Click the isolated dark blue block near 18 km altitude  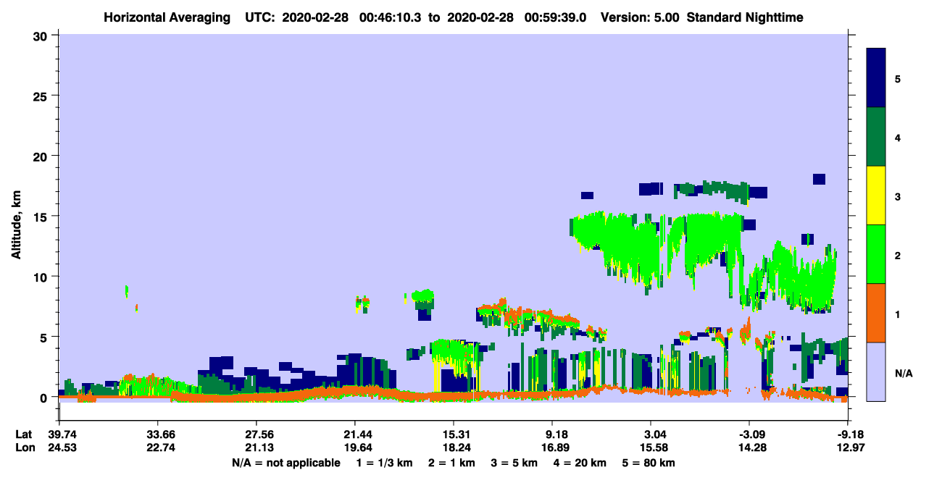coord(819,179)
